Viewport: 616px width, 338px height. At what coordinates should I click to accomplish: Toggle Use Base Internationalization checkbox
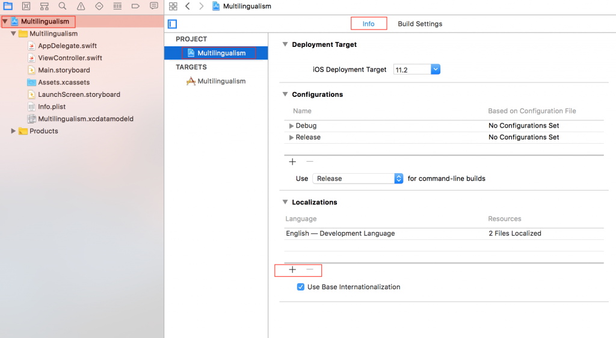coord(301,287)
